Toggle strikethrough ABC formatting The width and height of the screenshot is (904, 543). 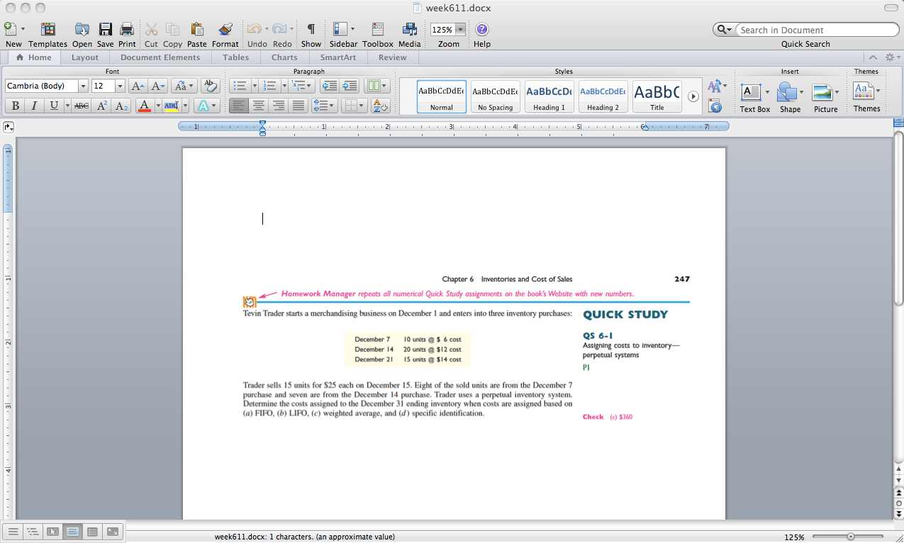click(x=82, y=106)
